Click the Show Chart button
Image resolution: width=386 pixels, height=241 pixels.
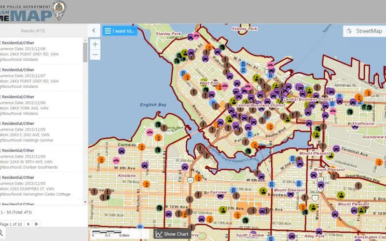(x=172, y=234)
